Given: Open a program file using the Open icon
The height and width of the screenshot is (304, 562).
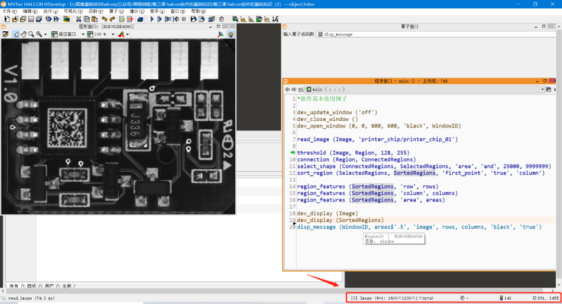Looking at the screenshot, I should [x=16, y=18].
